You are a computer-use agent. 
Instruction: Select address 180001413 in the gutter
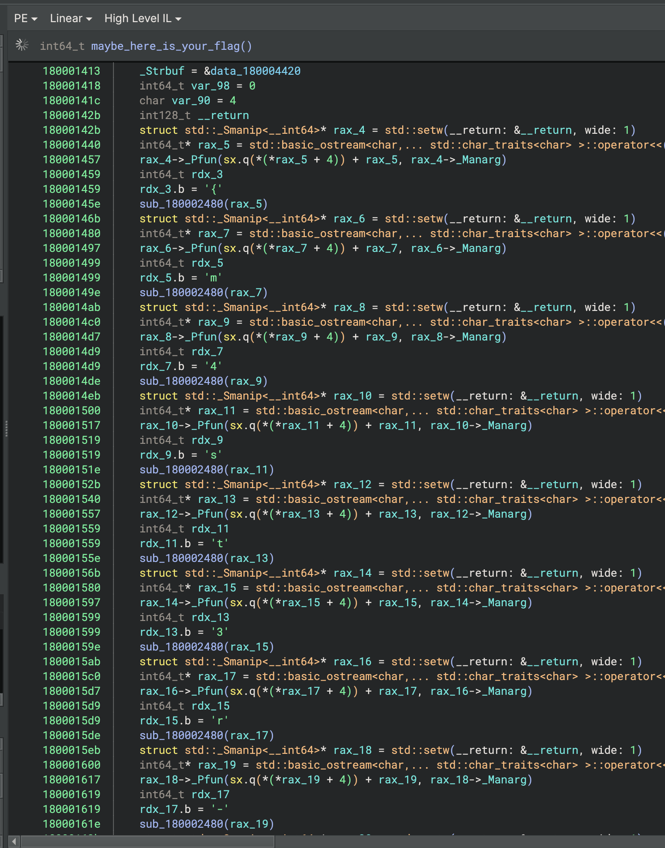pyautogui.click(x=71, y=71)
